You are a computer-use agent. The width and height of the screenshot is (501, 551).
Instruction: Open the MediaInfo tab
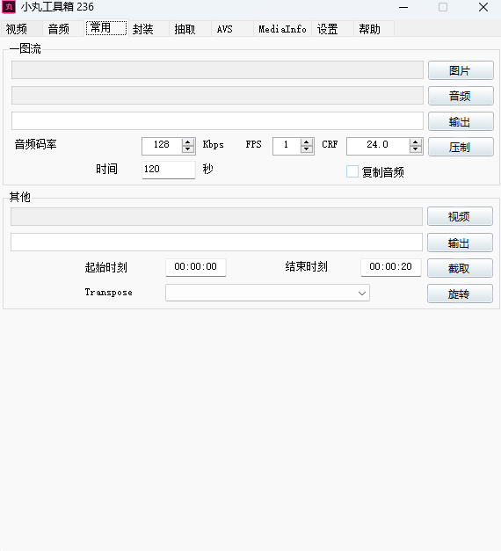282,29
